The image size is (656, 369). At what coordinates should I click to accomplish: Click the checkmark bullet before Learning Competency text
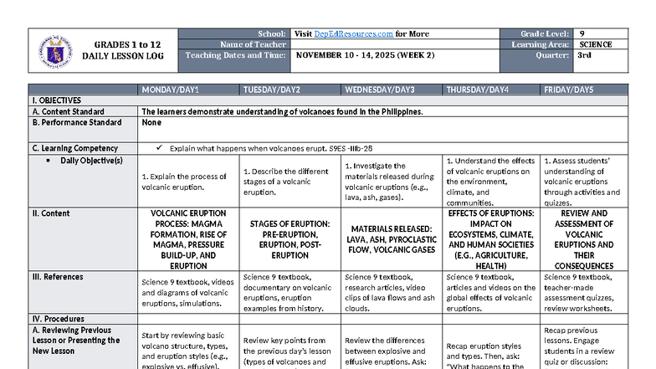[159, 147]
